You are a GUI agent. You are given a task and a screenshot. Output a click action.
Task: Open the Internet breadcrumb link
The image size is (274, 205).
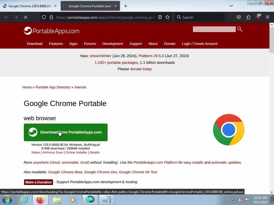pos(80,87)
